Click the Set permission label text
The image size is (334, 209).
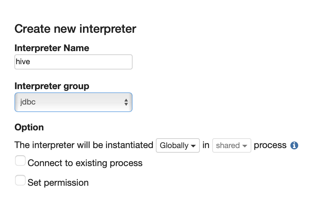point(58,183)
